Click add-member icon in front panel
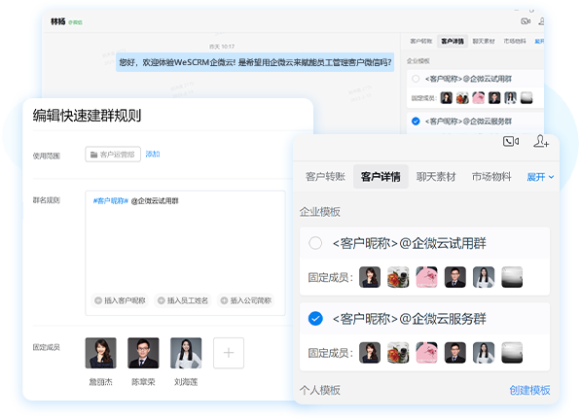Viewport: 580px width, 420px height. tap(541, 141)
